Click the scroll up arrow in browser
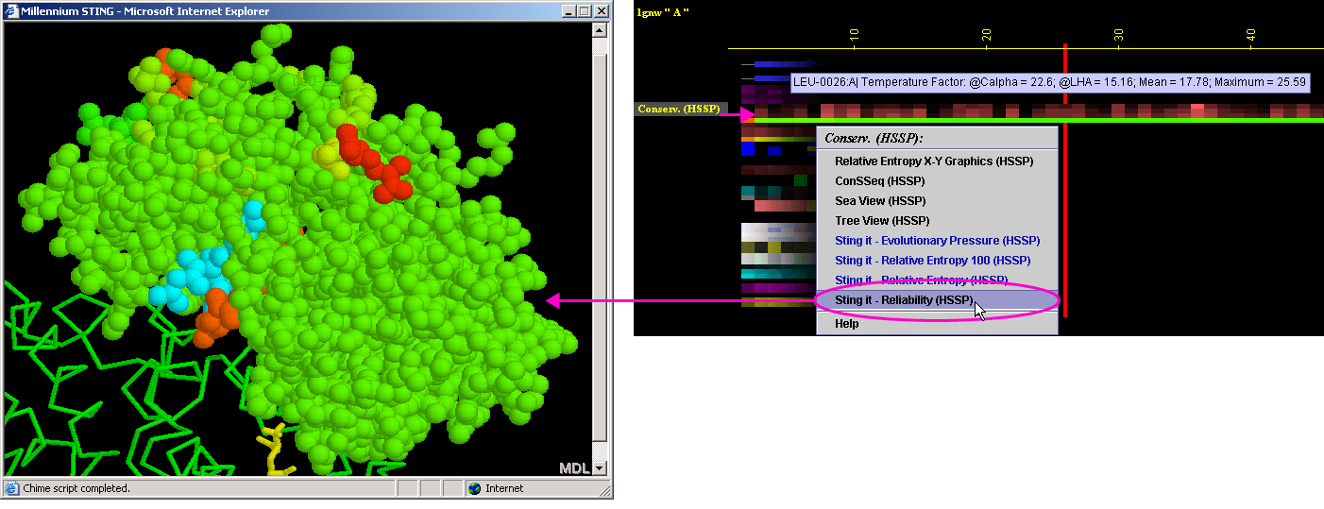Screen dimensions: 1324x509 coord(600,29)
